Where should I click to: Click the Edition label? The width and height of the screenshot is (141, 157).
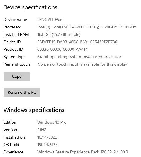click(x=10, y=122)
